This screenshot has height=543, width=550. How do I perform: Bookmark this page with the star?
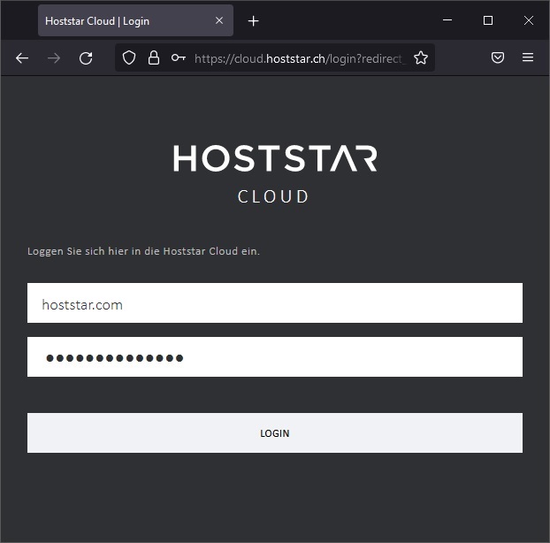pyautogui.click(x=421, y=57)
